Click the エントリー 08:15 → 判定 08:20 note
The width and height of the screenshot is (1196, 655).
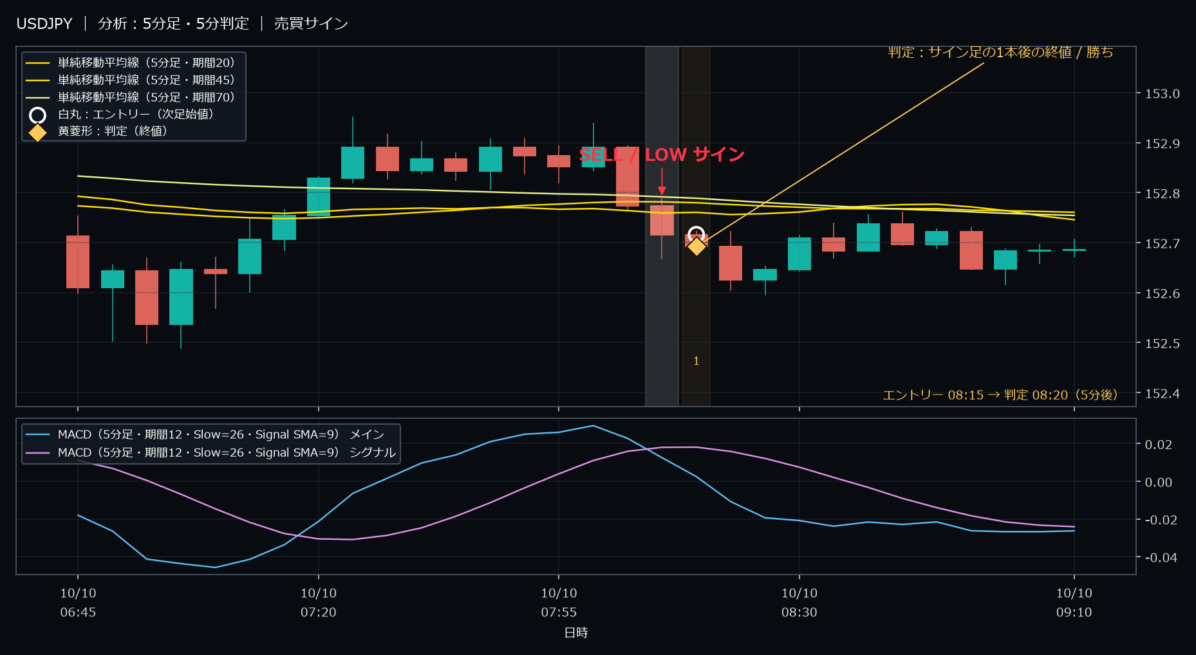point(1000,395)
